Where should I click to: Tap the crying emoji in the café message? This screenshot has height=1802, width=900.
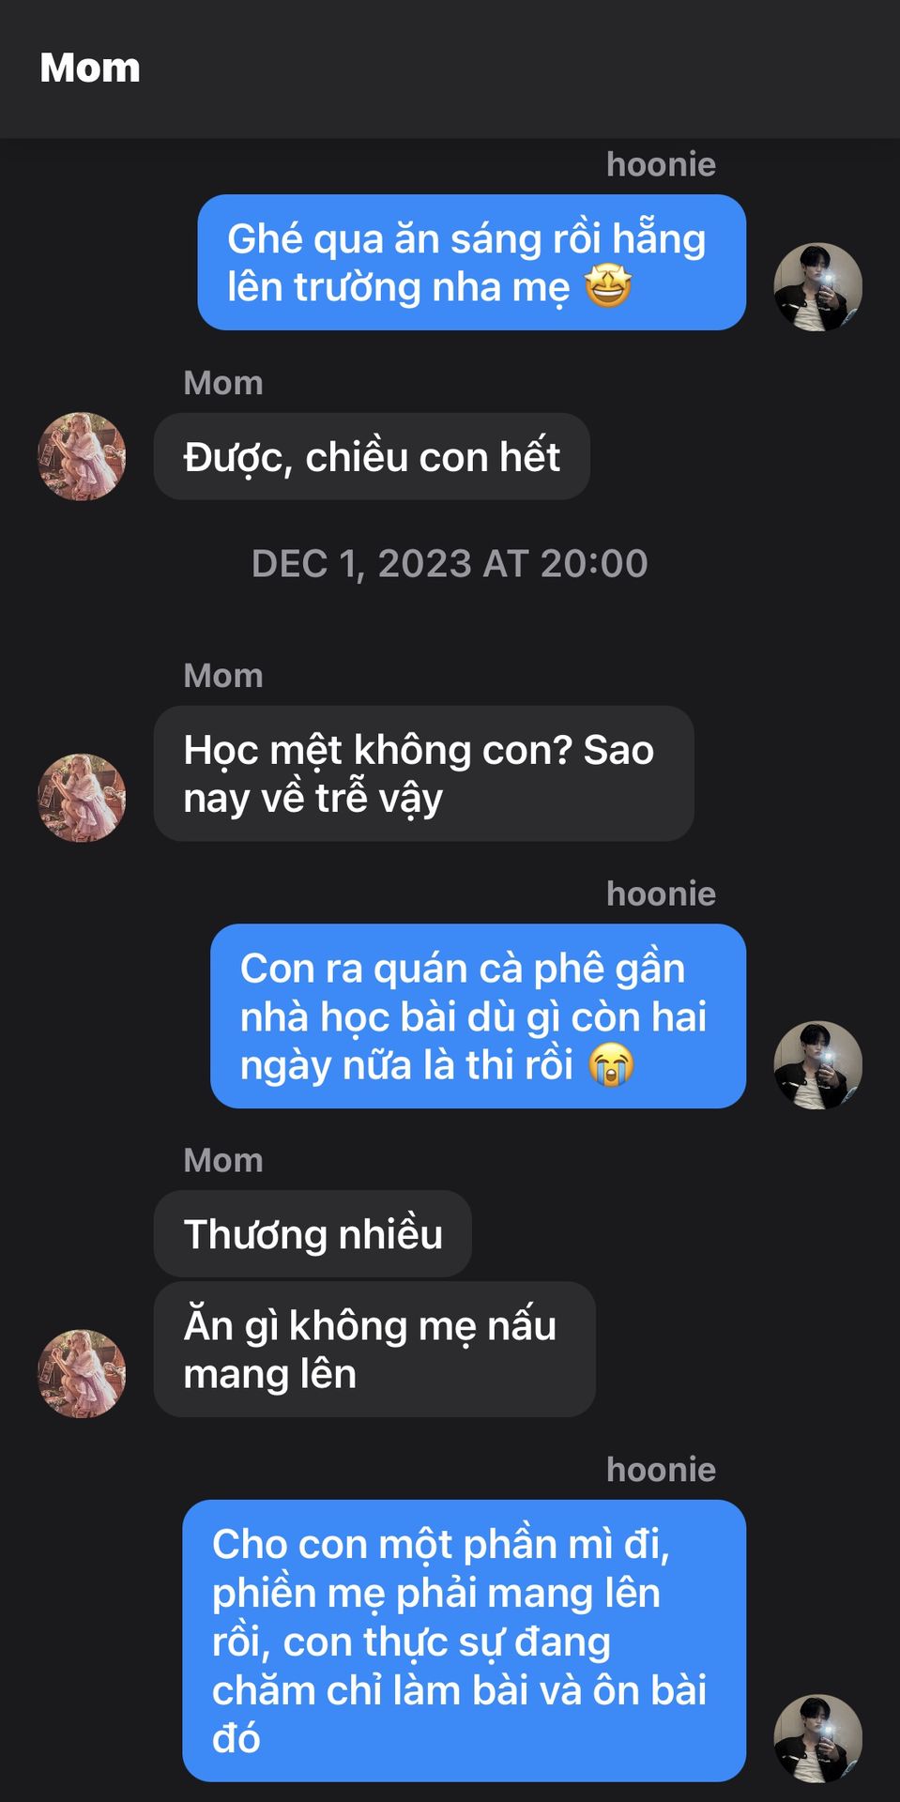[x=611, y=1065]
